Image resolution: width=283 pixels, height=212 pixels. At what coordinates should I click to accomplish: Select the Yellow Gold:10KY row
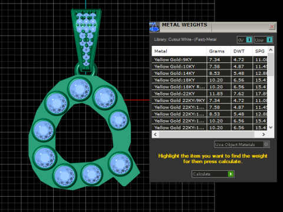click(x=209, y=67)
